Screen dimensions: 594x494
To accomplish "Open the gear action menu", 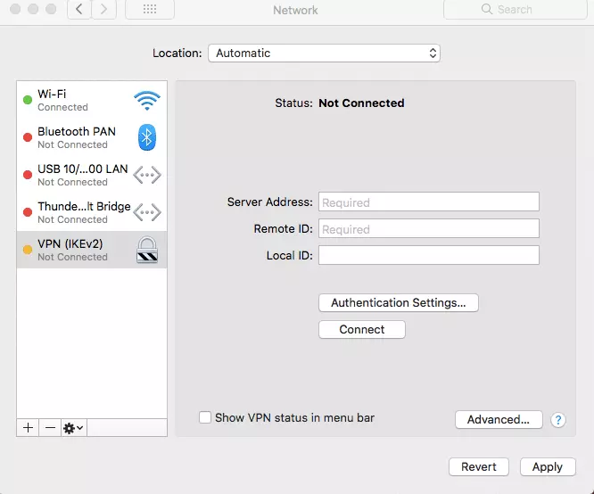I will click(73, 428).
